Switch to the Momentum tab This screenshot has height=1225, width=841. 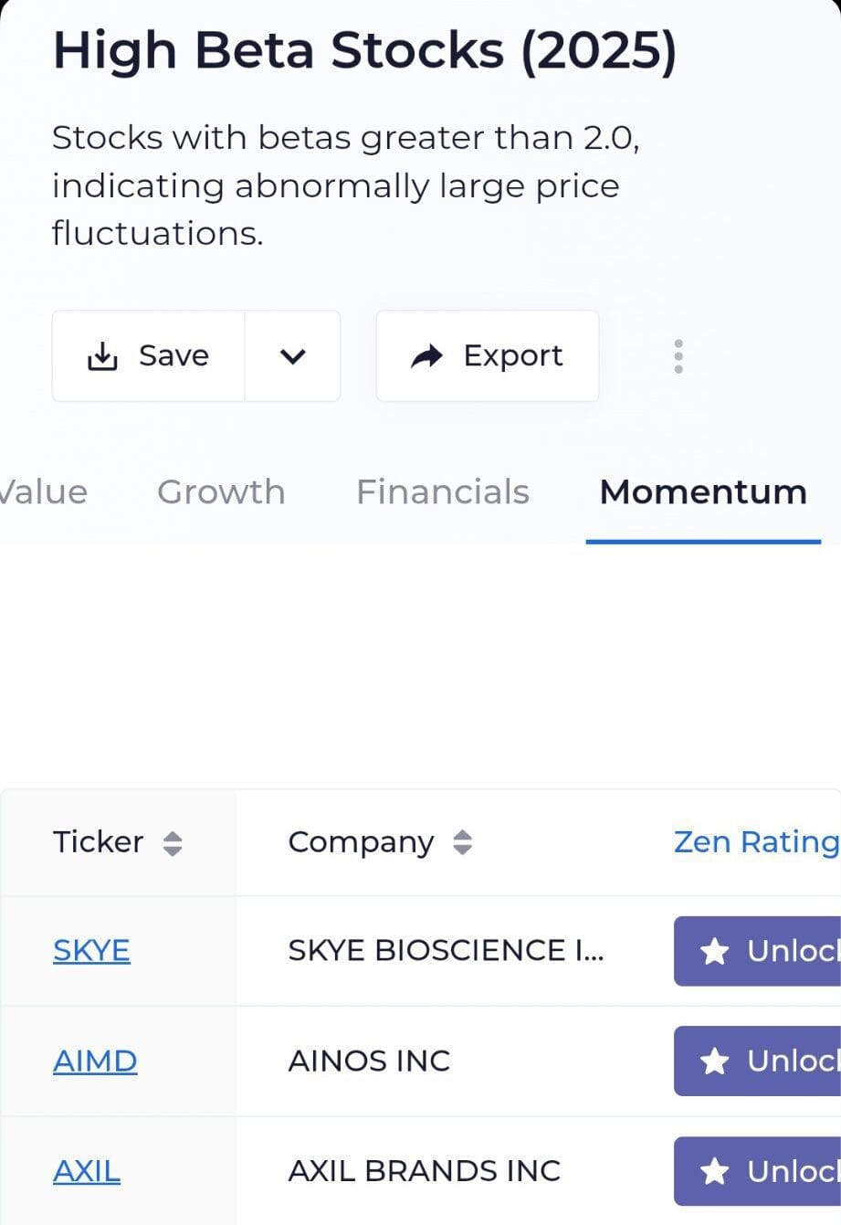[701, 491]
